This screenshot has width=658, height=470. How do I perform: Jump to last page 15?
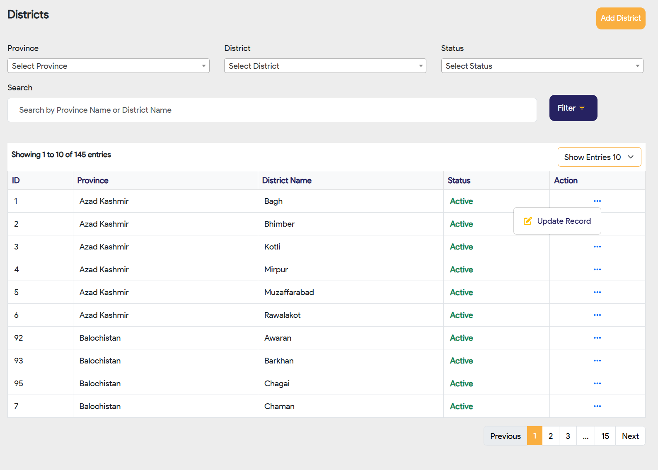click(605, 436)
